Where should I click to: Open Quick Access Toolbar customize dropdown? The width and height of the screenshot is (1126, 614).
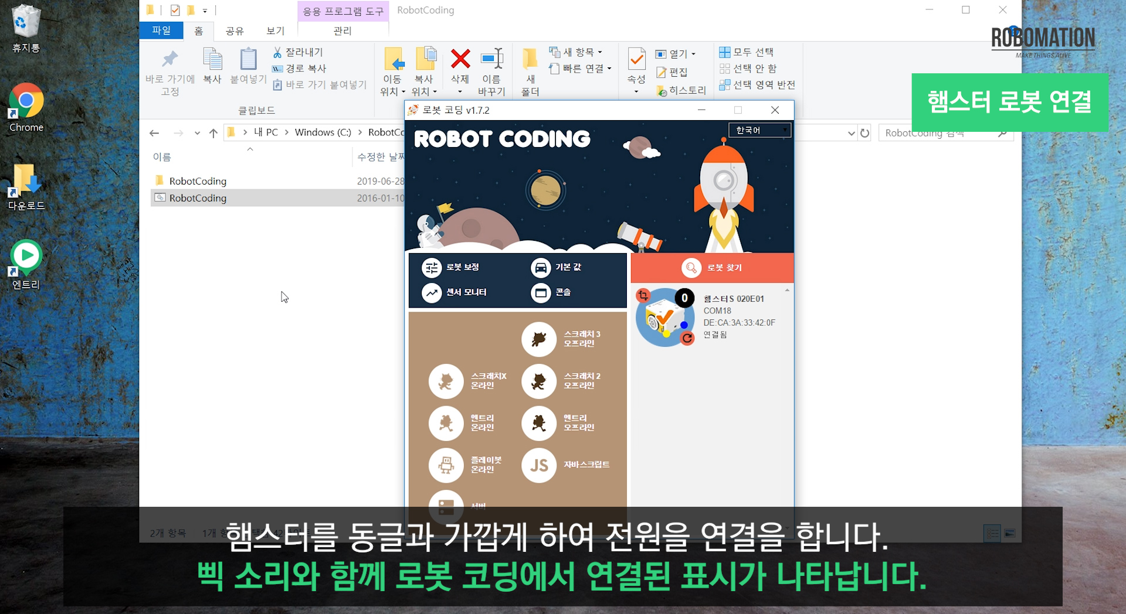[x=205, y=11]
